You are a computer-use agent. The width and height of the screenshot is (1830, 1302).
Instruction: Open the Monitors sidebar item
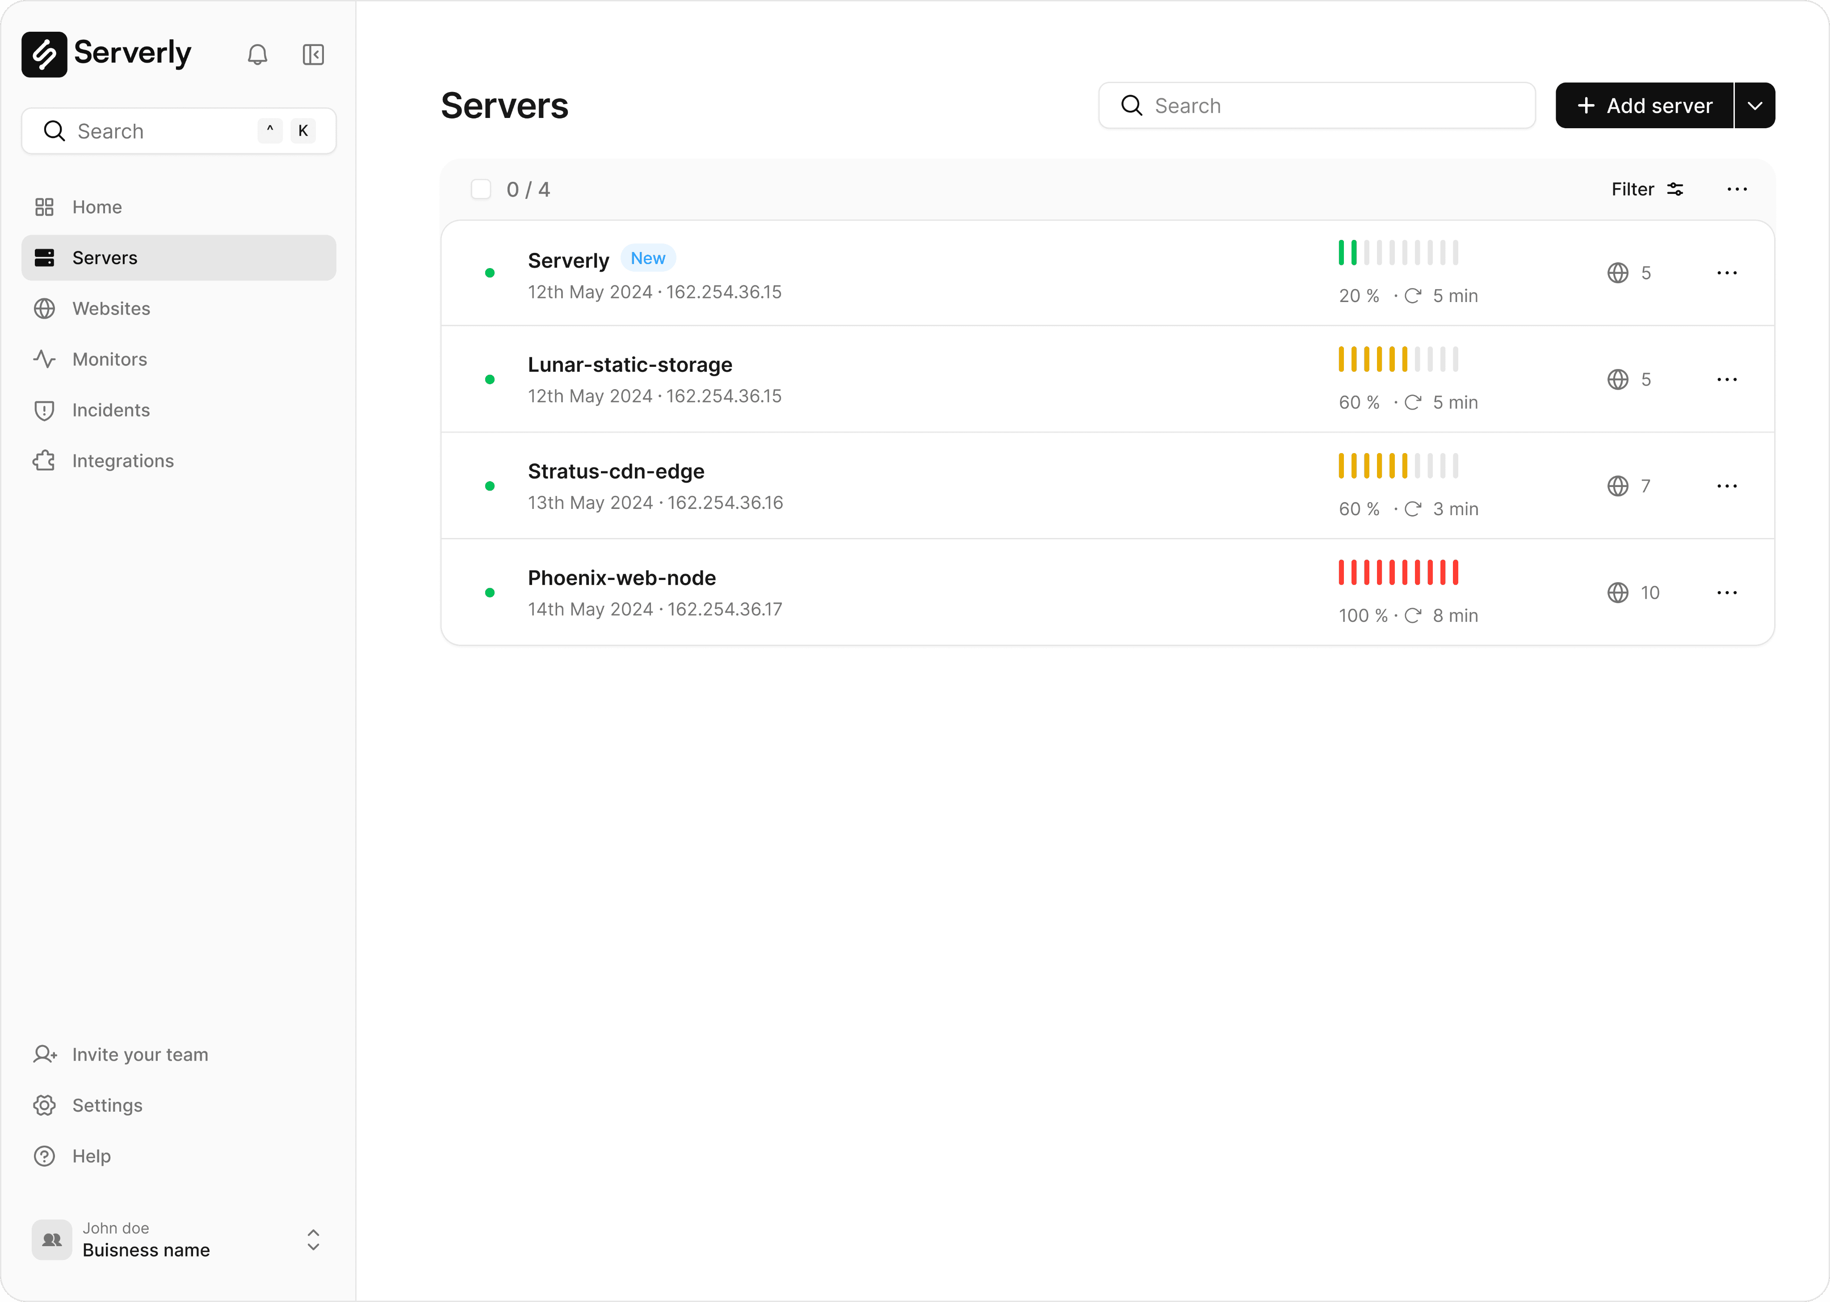[x=109, y=359]
